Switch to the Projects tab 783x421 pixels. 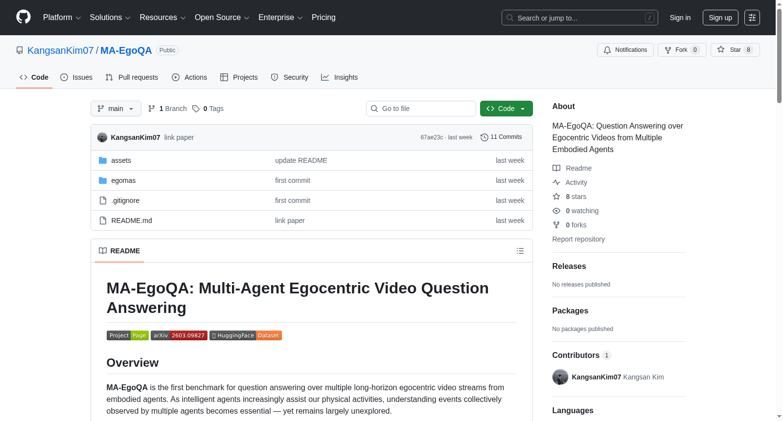[239, 77]
